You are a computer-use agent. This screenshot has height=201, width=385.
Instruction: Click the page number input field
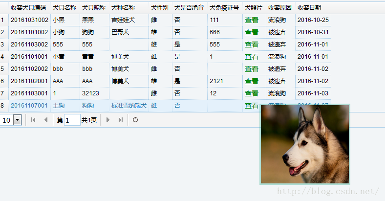tap(72, 120)
